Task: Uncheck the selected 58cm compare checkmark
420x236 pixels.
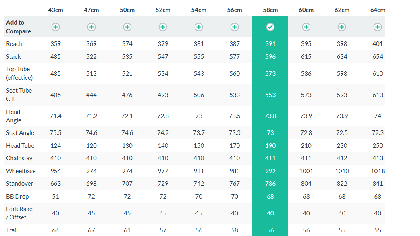Action: (270, 27)
